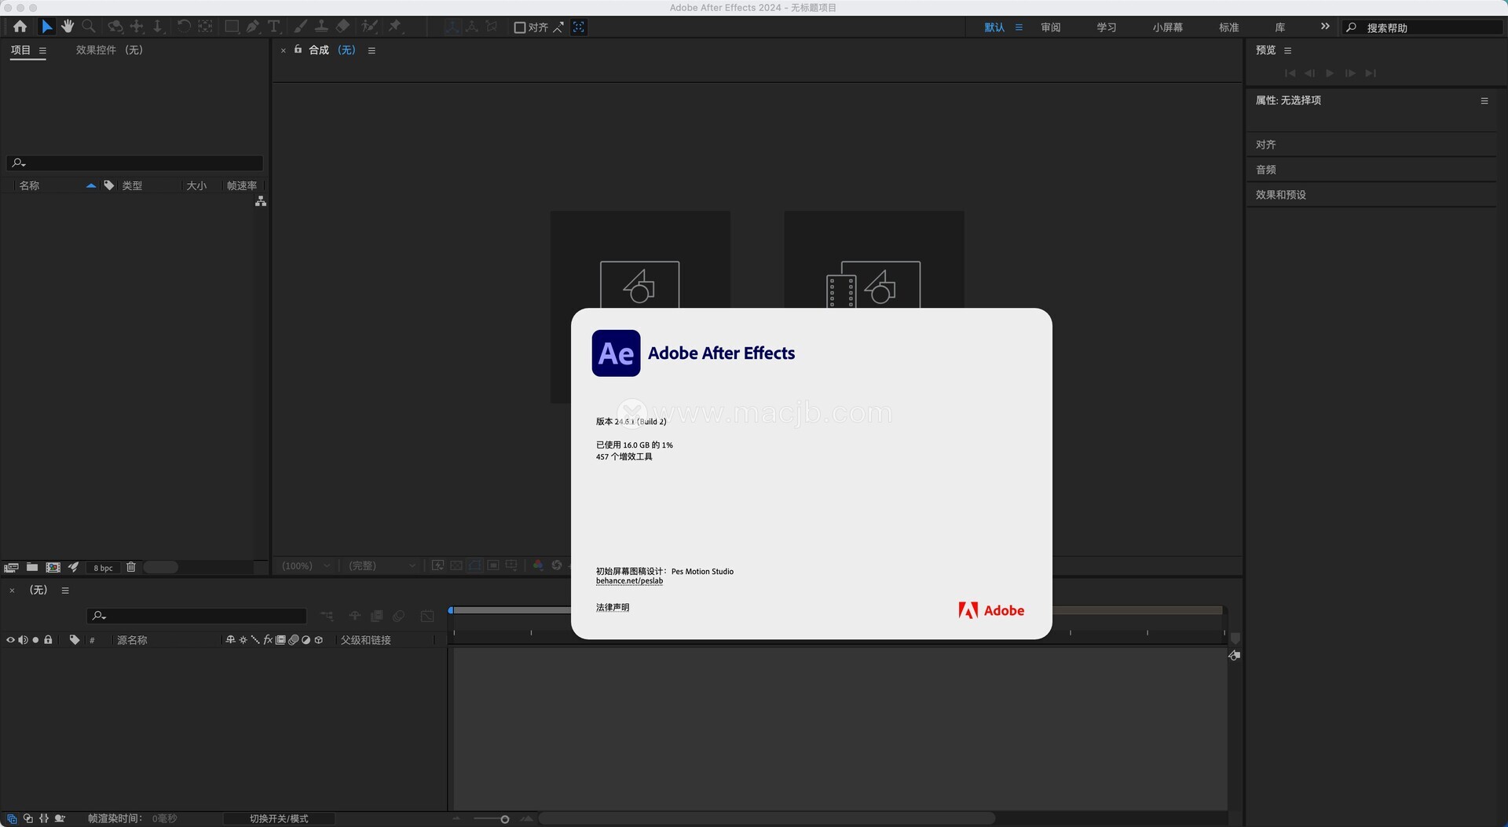The height and width of the screenshot is (827, 1508).
Task: Enable the 对齐 snapping checkbox
Action: 519,27
